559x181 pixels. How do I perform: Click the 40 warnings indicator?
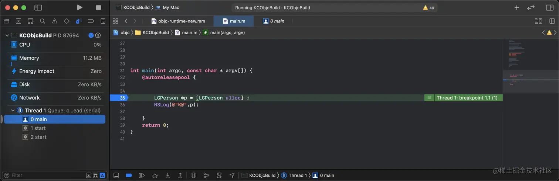(429, 8)
